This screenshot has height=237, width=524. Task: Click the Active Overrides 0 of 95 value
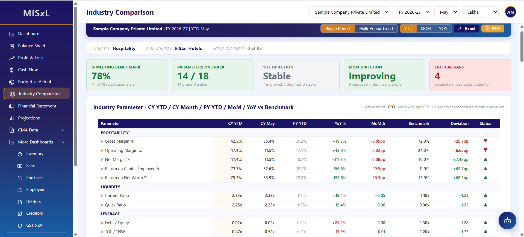(x=254, y=49)
